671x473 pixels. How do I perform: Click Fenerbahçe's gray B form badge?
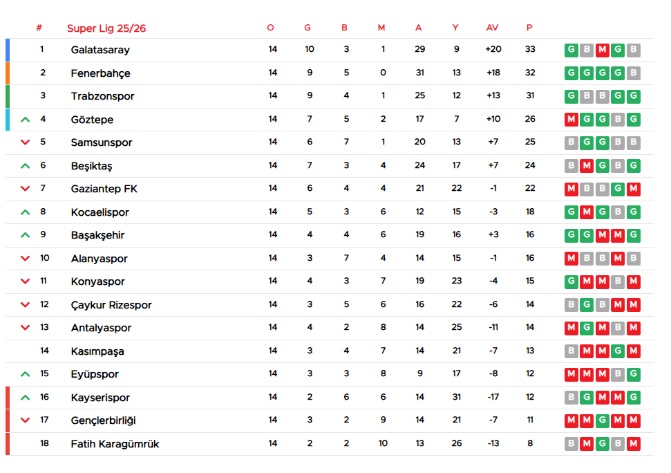633,73
